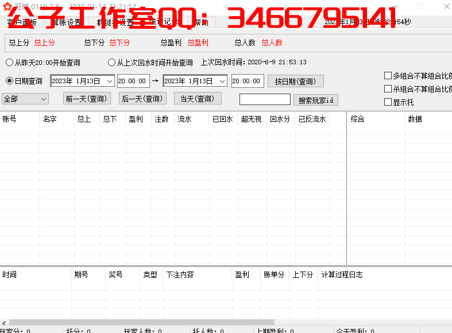Click the 搜索玩家id button
Screen dimensions: 452x333
(x=316, y=100)
